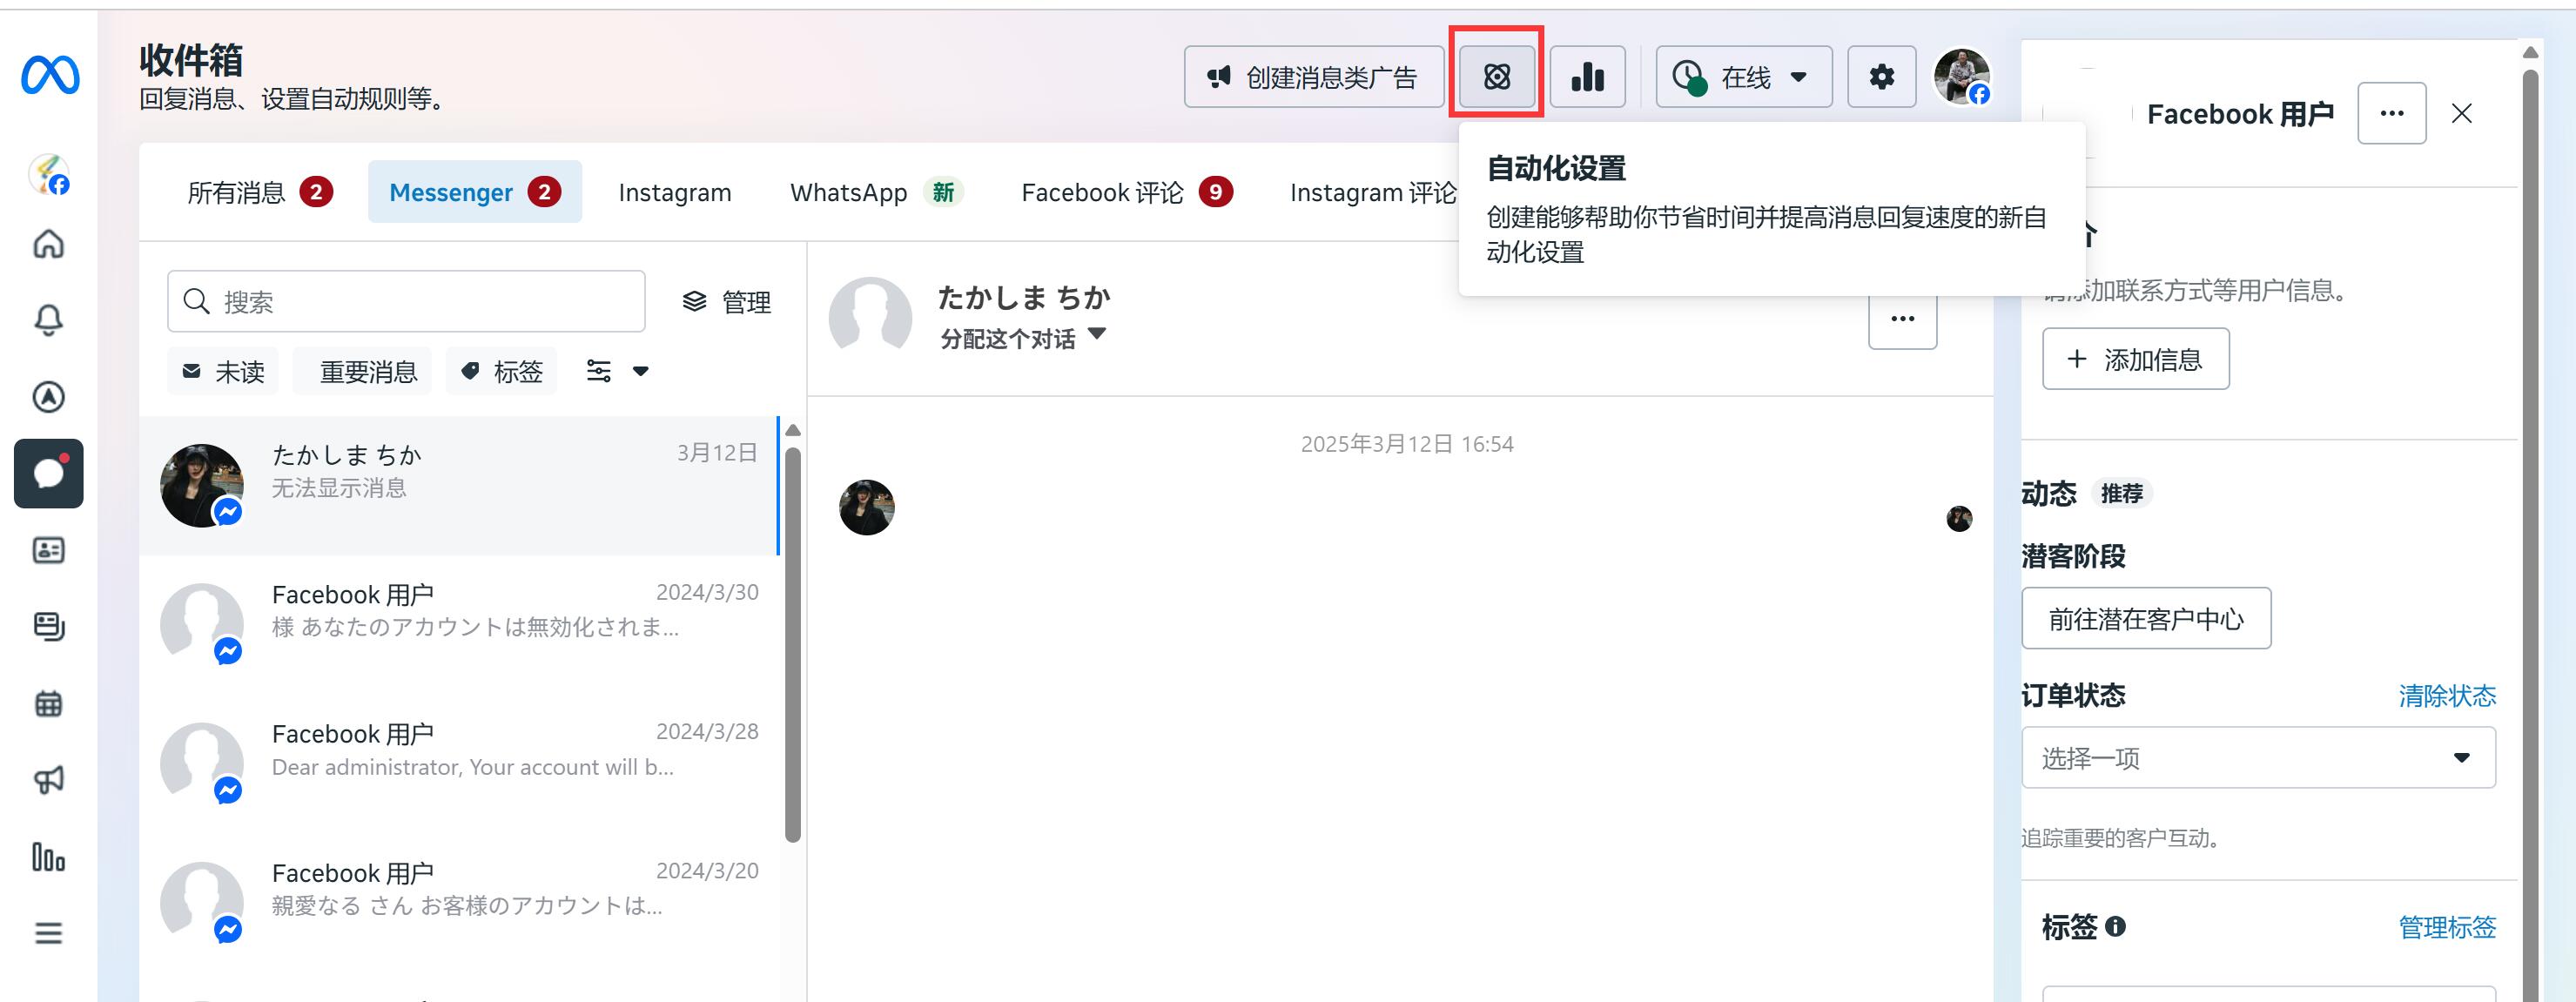Click the 搜索 search field
The height and width of the screenshot is (1002, 2576).
click(x=406, y=301)
